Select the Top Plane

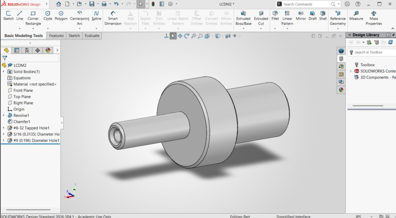19,97
